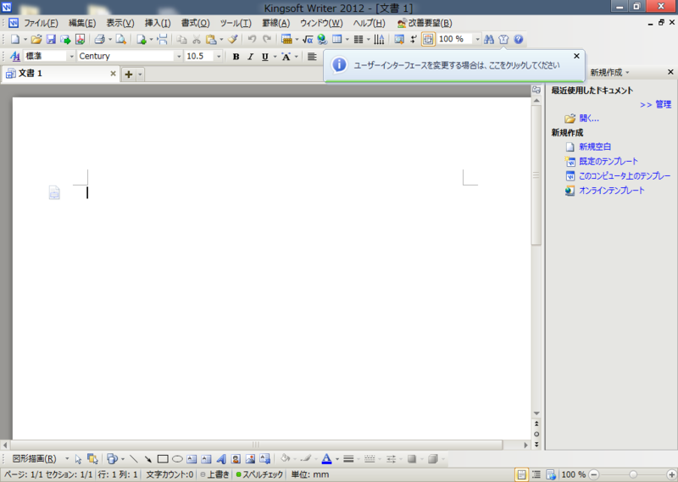Click the 開く... link in task pane
678x482 pixels.
pos(589,119)
